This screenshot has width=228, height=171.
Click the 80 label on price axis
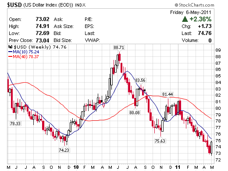coord(218,108)
